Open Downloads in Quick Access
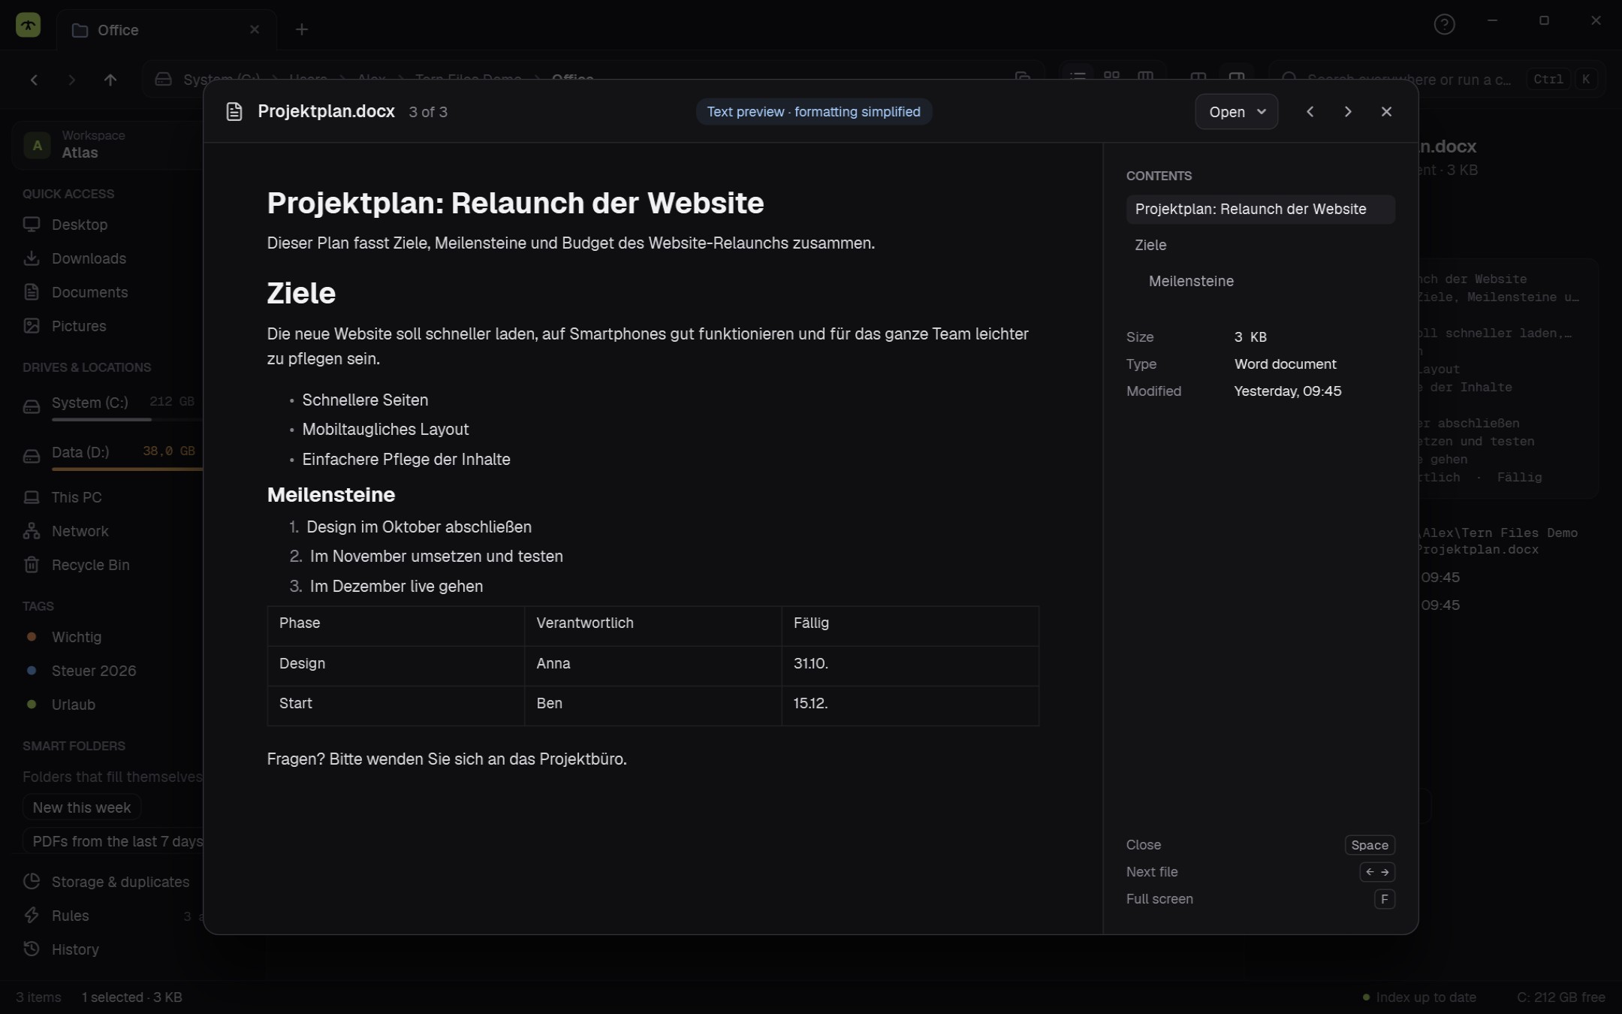The width and height of the screenshot is (1622, 1014). point(107,258)
